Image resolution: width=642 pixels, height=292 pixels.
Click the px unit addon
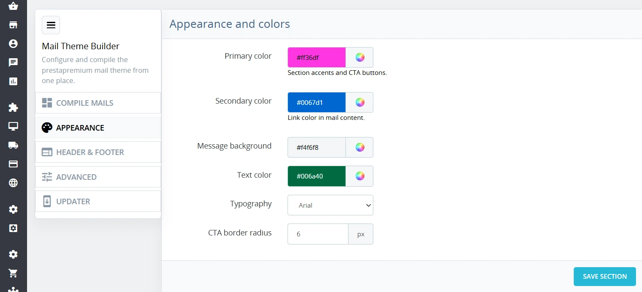coord(361,234)
